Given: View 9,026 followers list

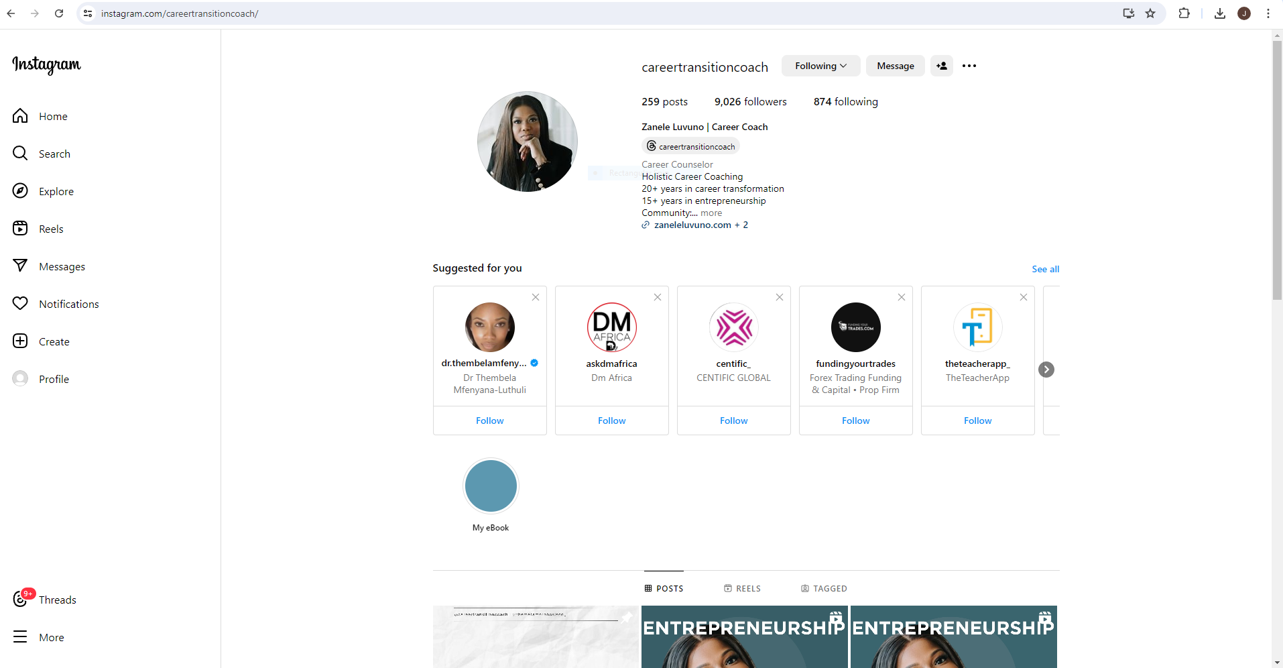Looking at the screenshot, I should 751,101.
